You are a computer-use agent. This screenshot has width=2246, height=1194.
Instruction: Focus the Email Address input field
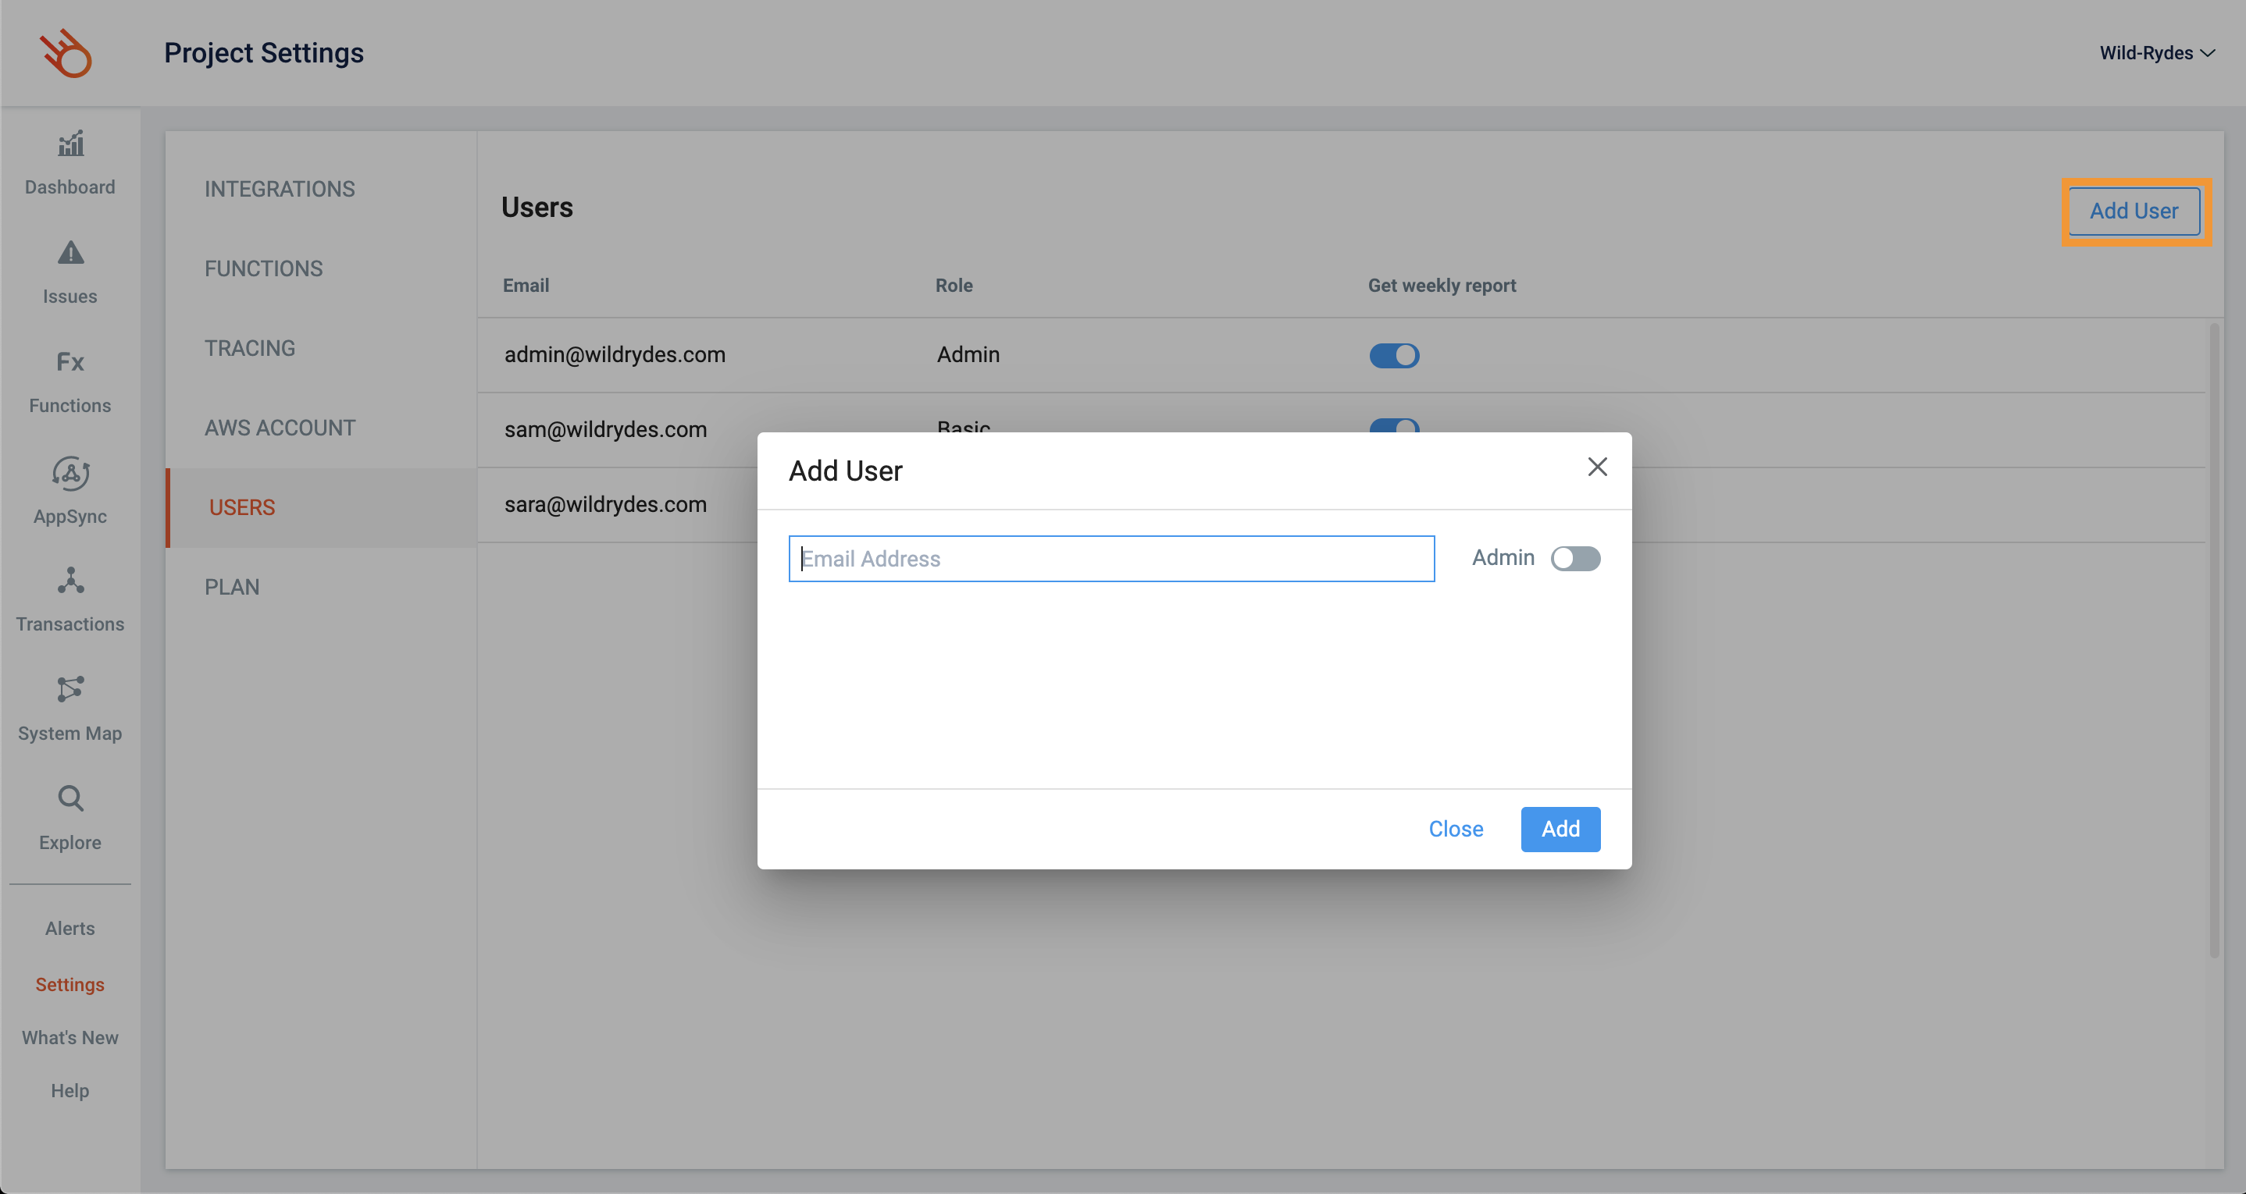tap(1111, 559)
